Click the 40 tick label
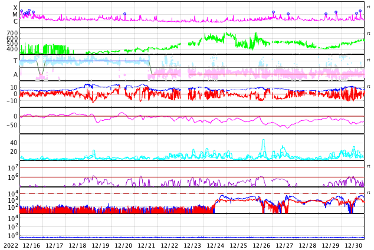Image resolution: width=374 pixels, height=250 pixels. pyautogui.click(x=14, y=143)
